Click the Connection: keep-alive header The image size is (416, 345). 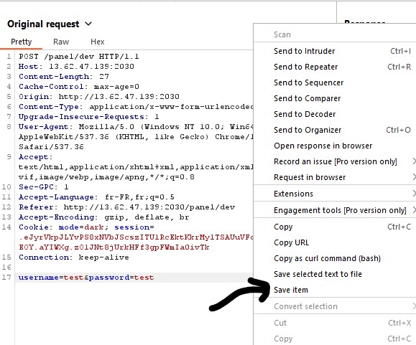(x=74, y=257)
